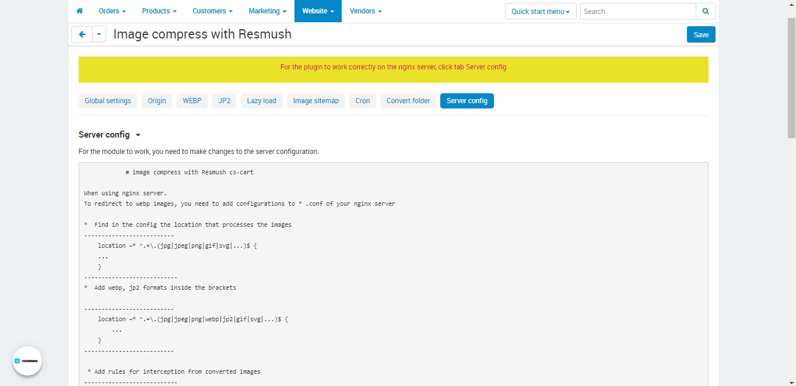
Task: Go to the home dashboard icon
Action: [79, 11]
